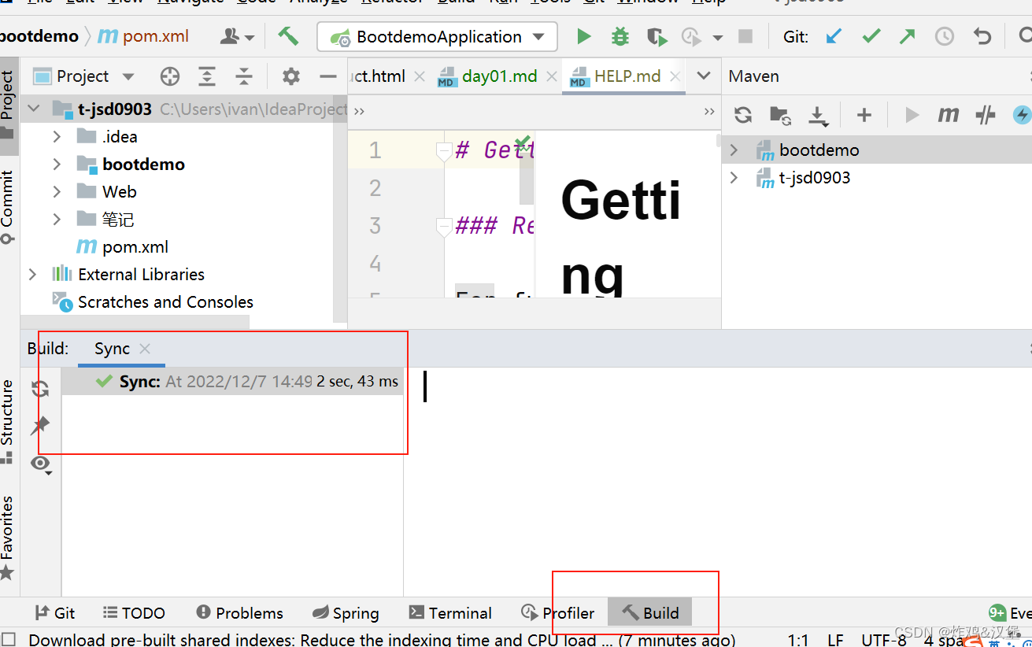Open the Terminal tool window
The height and width of the screenshot is (647, 1032).
pos(450,612)
